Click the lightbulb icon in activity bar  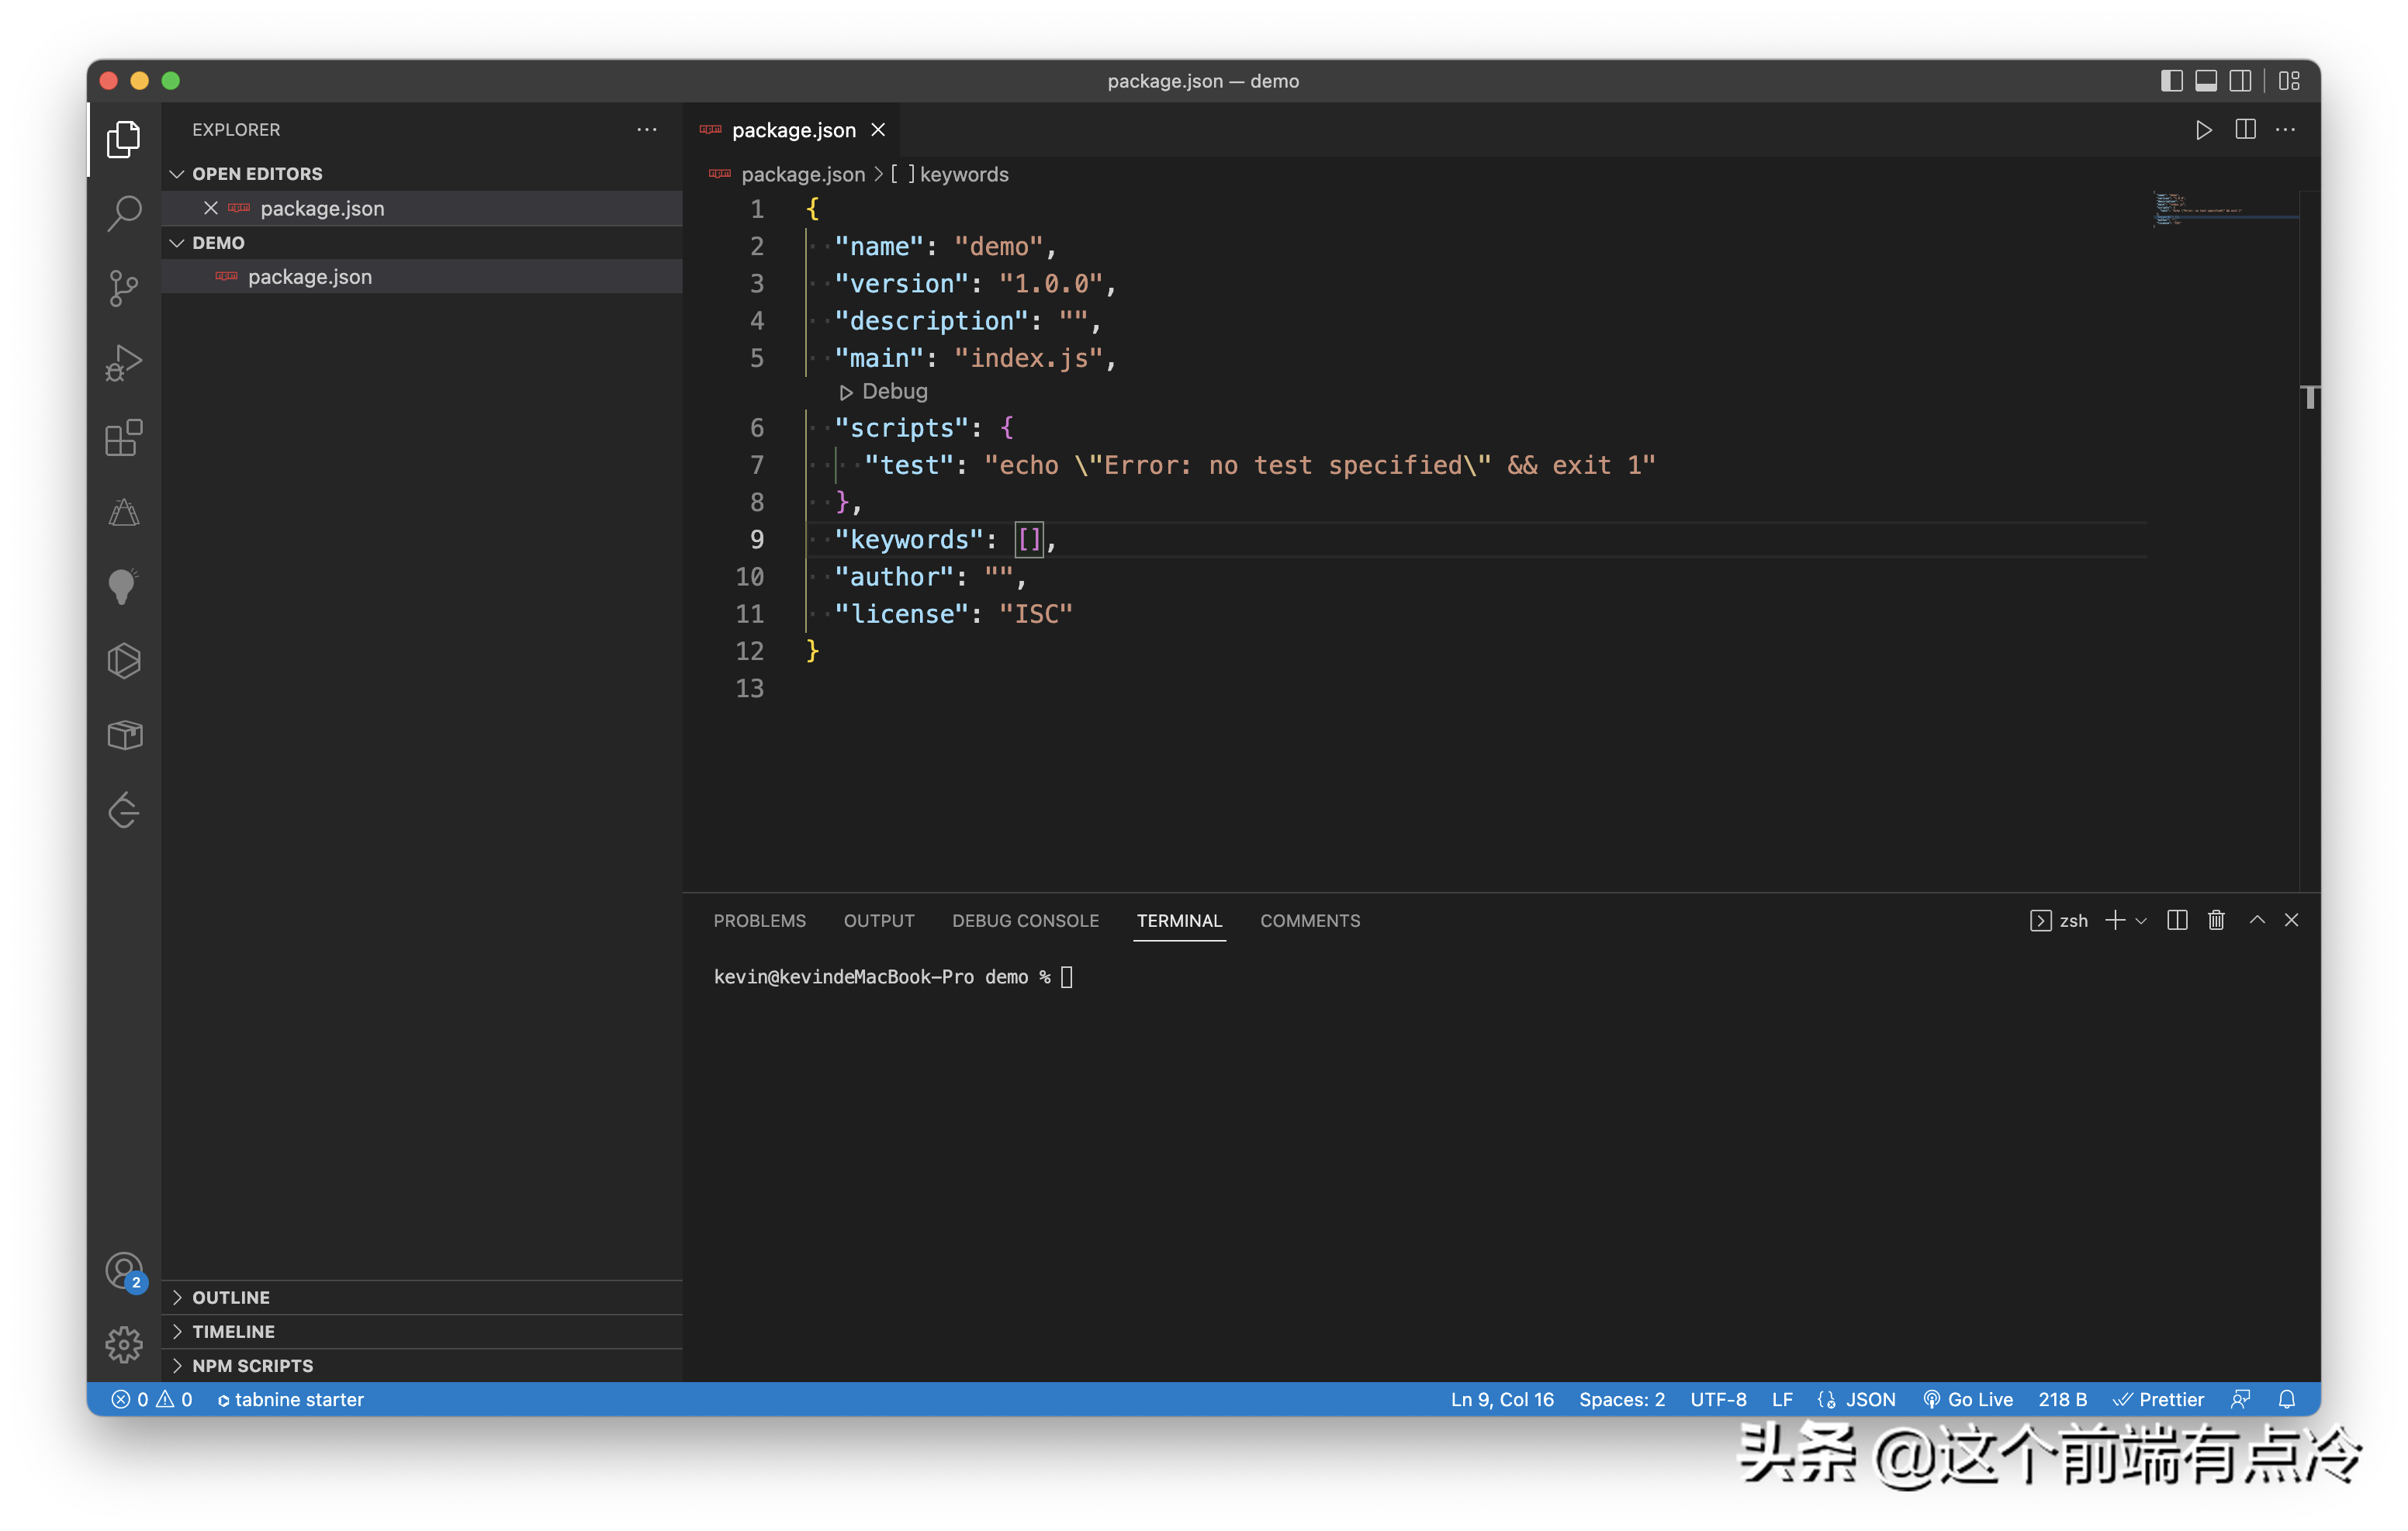point(124,586)
